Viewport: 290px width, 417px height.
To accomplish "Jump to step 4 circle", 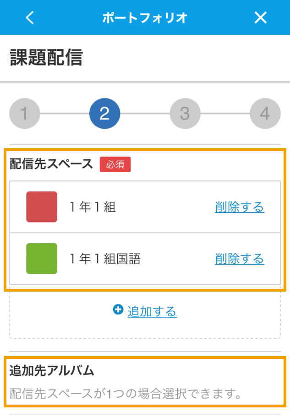I will tap(265, 114).
